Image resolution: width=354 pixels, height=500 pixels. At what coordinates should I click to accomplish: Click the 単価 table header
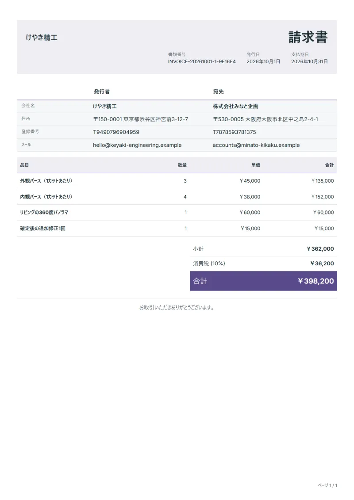click(256, 165)
